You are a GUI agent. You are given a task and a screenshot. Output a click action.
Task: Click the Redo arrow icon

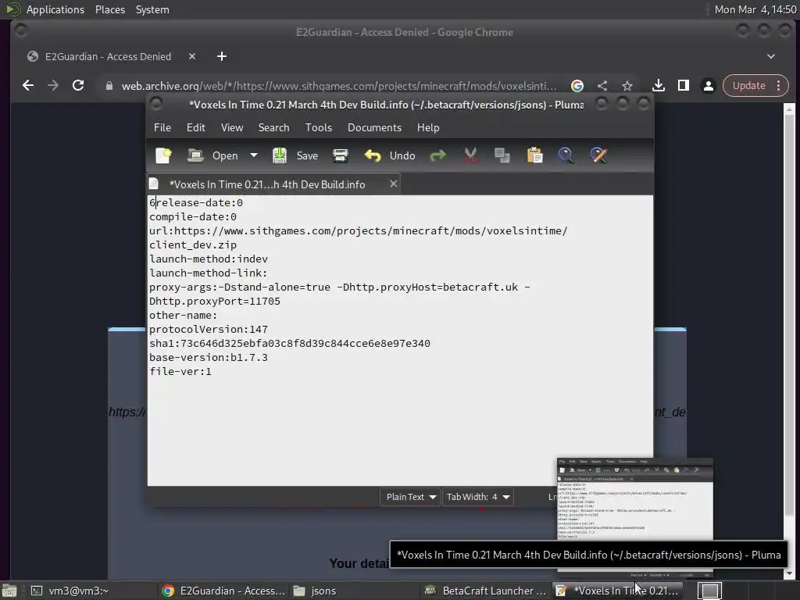pyautogui.click(x=437, y=155)
